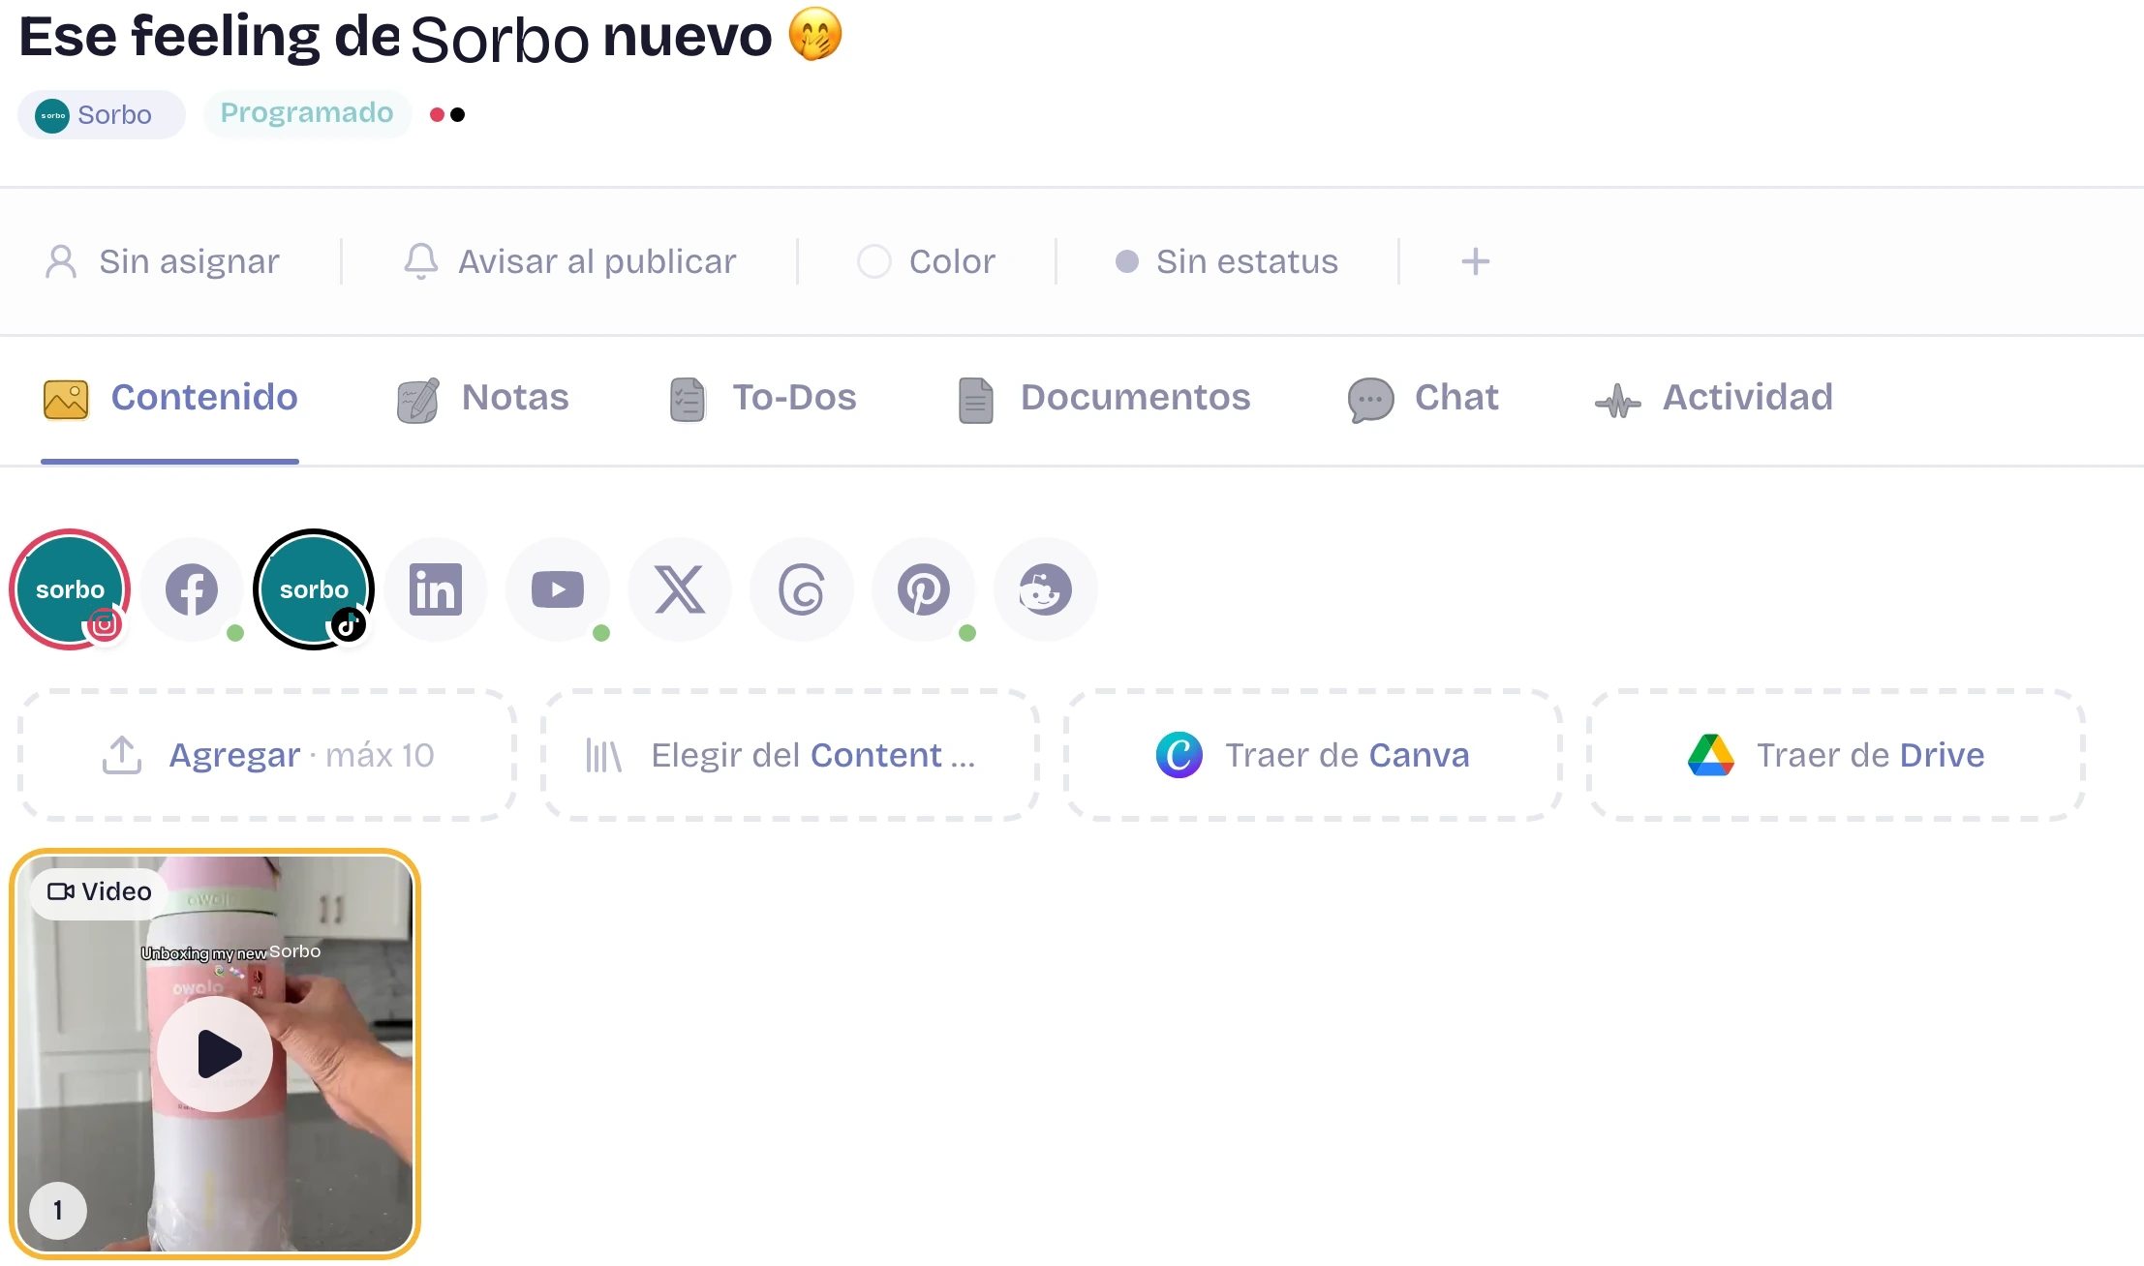
Task: Open the Contenido tab
Action: (170, 398)
